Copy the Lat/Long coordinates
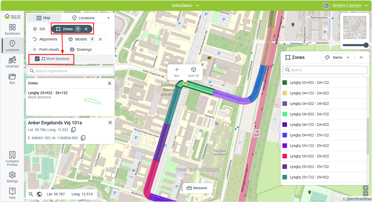This screenshot has height=202, width=372. 73,130
